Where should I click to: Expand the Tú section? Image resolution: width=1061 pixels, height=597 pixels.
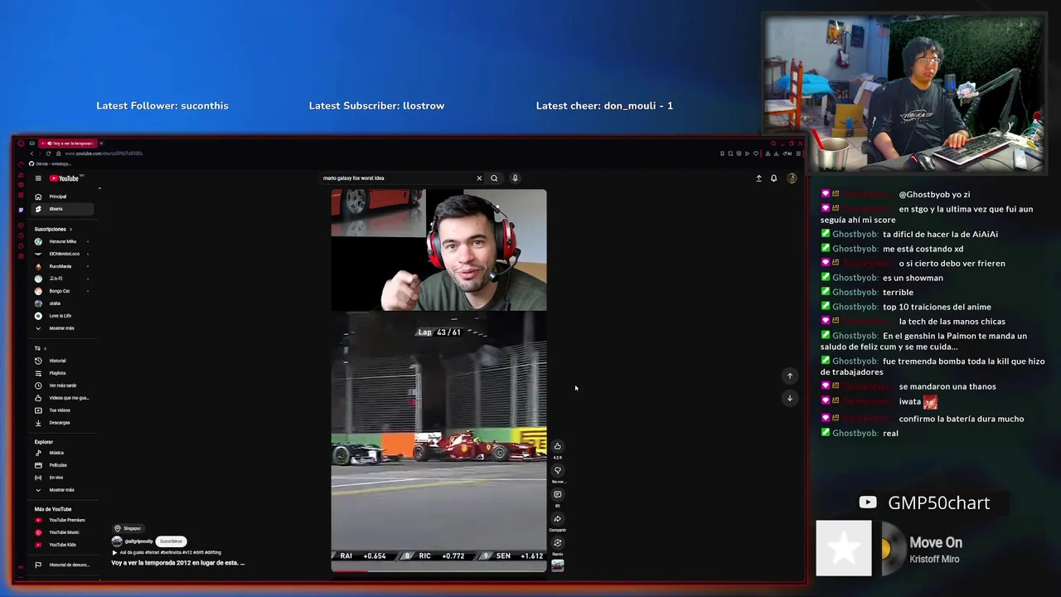[x=40, y=348]
